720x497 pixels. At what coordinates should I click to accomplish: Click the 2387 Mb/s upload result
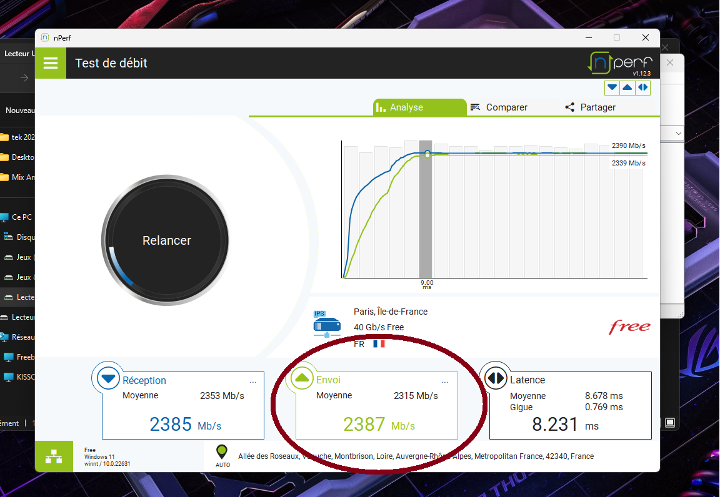379,424
